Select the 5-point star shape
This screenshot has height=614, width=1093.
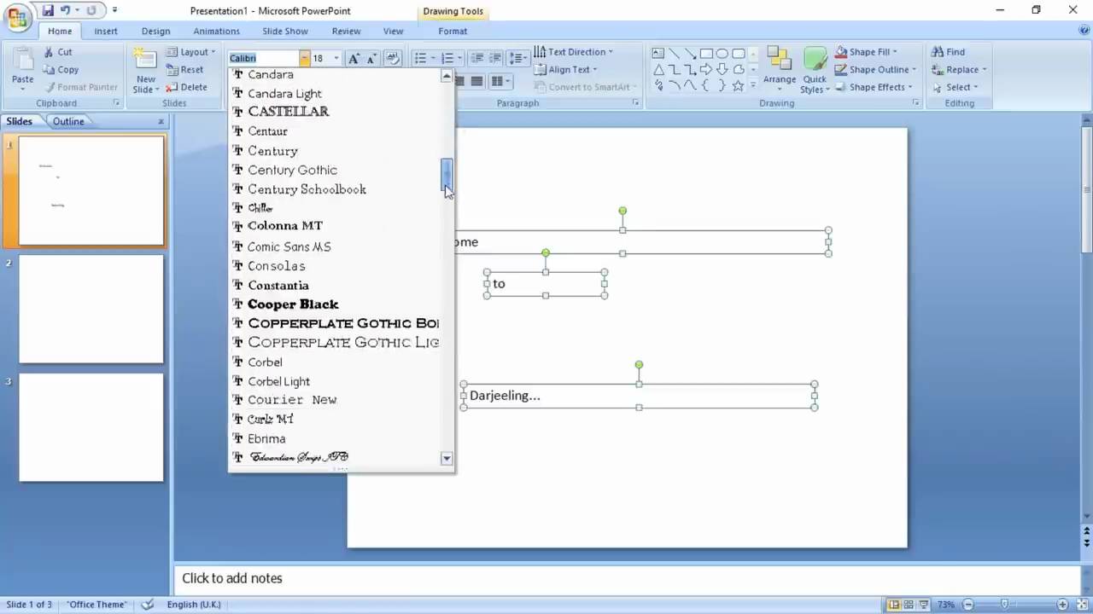coord(738,85)
